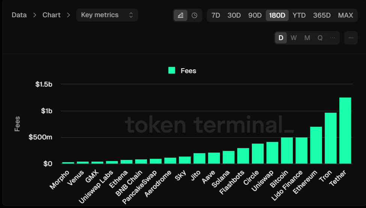
Task: Select the bar chart view icon
Action: tap(181, 15)
